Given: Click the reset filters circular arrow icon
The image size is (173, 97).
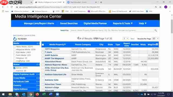Looking at the screenshot, I should (x=15, y=39).
